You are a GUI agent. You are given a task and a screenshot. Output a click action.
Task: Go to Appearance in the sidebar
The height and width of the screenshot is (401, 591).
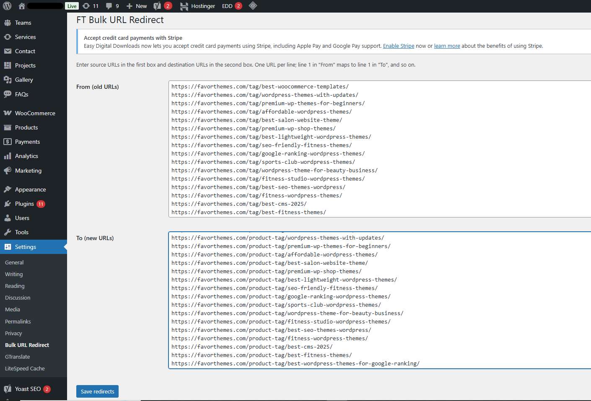pos(30,189)
